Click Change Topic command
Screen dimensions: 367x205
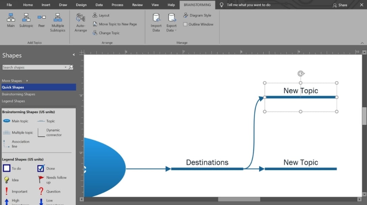tap(106, 33)
